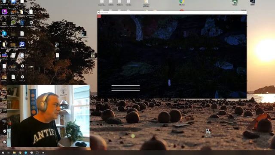Open Task View on the taskbar

tap(8, 153)
